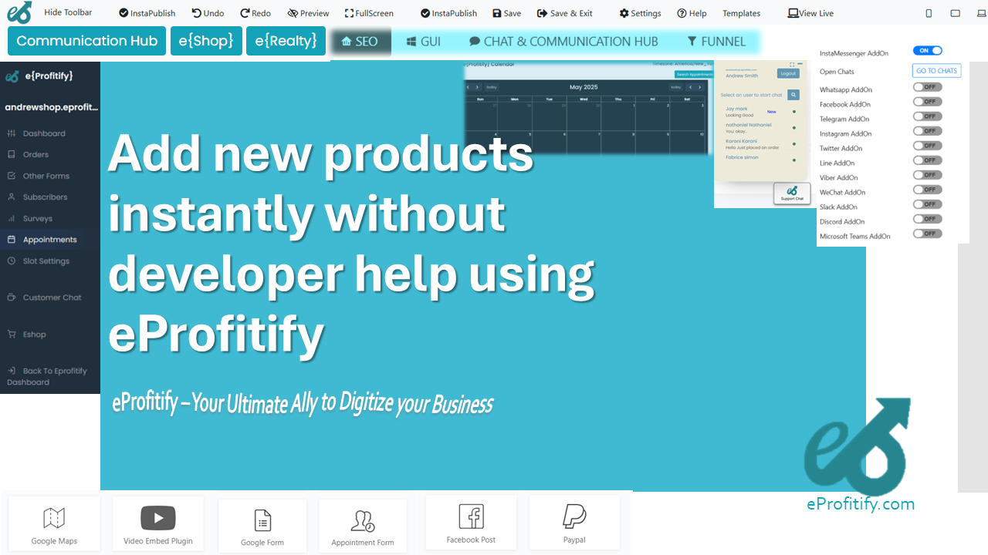Enable the Facebook AddOn toggle

[x=927, y=102]
